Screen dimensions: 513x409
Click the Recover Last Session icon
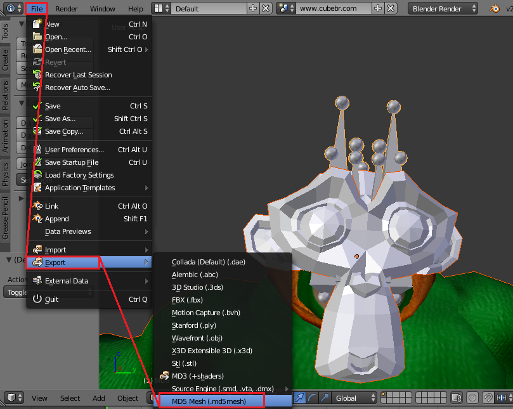coord(37,75)
